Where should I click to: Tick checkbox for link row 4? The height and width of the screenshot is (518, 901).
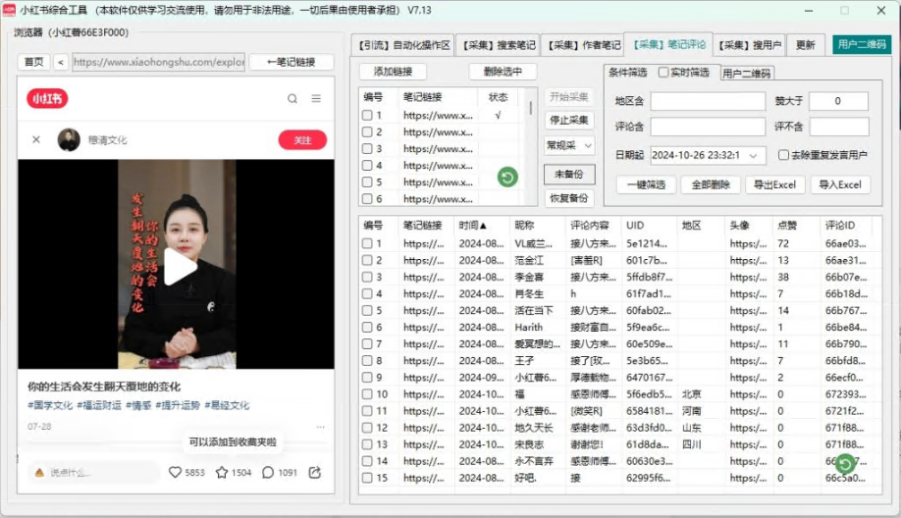[367, 166]
